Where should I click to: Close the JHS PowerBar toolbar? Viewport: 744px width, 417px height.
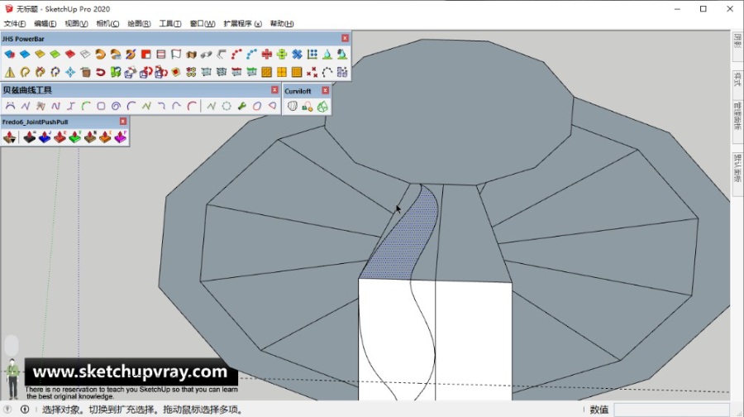(345, 38)
